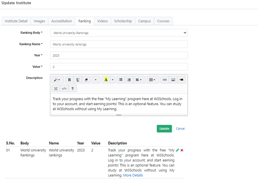Open the Scholarship tab
This screenshot has width=258, height=179.
coord(123,21)
